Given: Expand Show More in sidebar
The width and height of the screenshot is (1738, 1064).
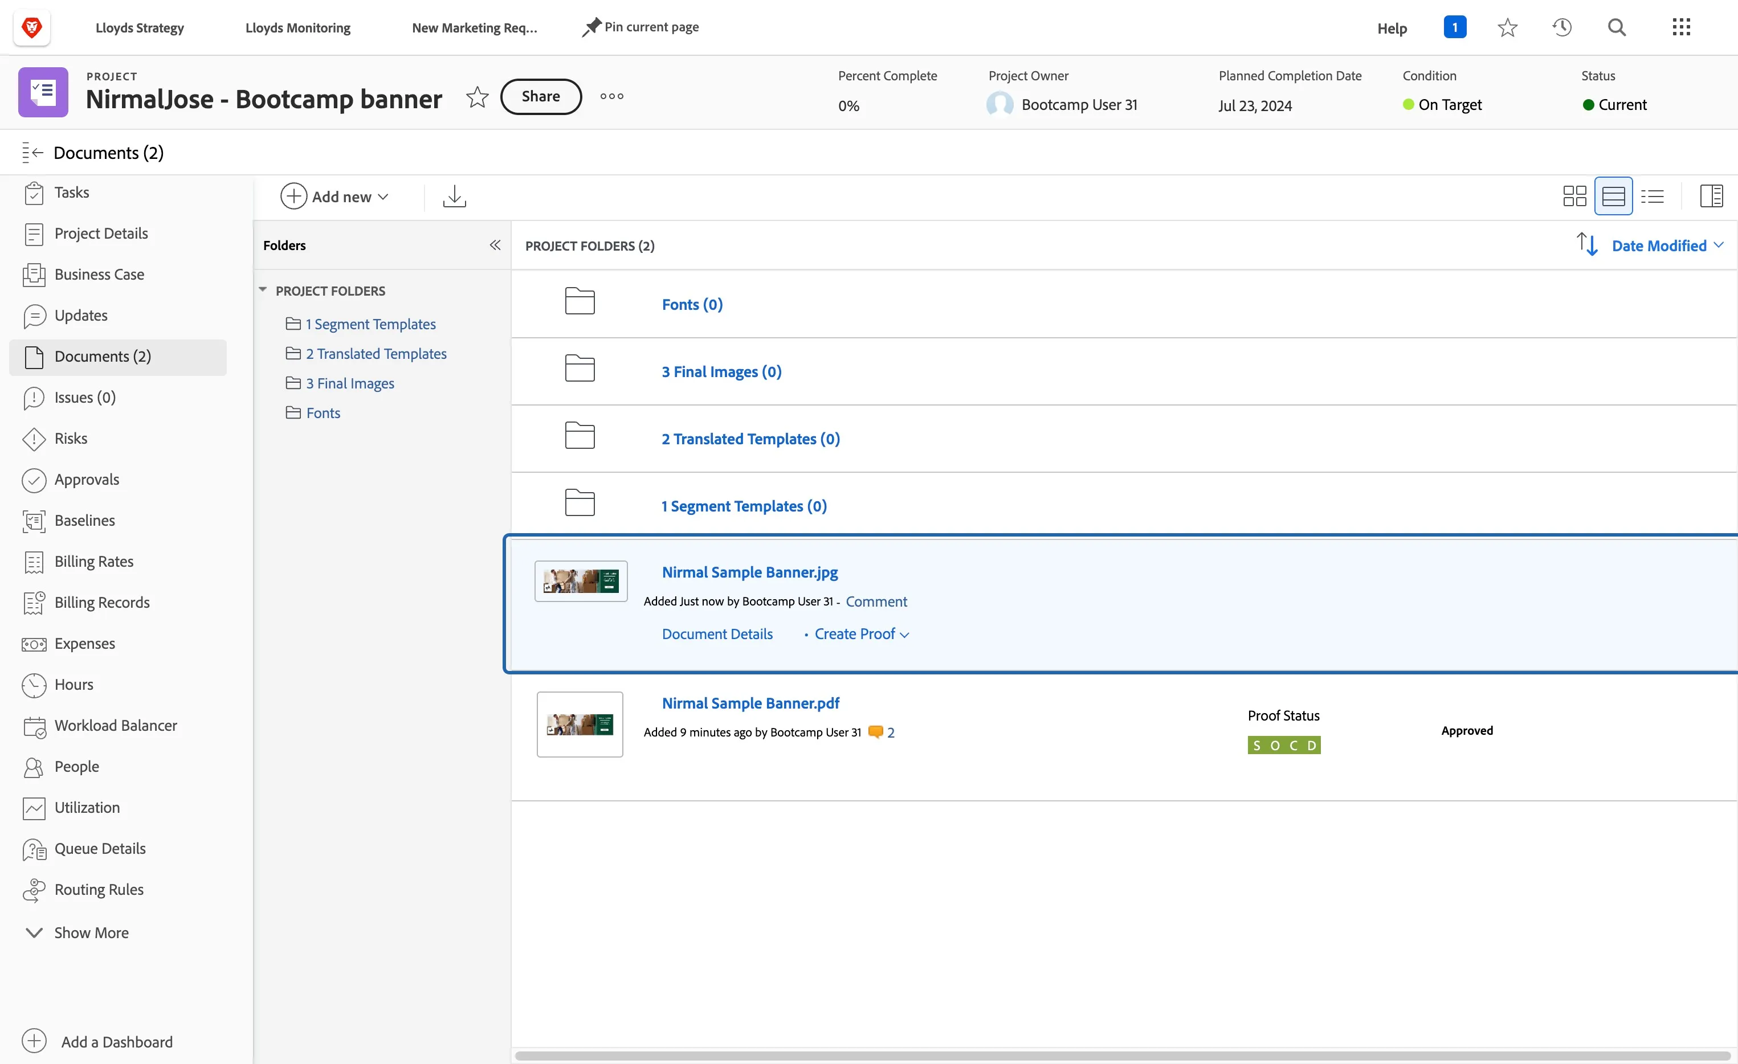Looking at the screenshot, I should pyautogui.click(x=77, y=932).
